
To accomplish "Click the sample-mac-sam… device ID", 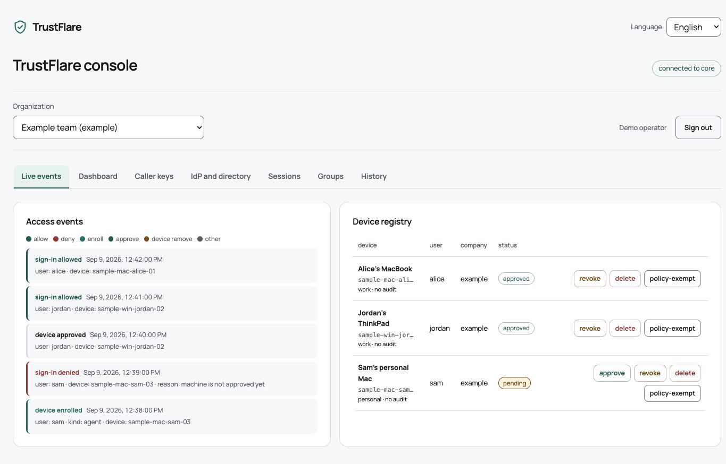I will 386,390.
